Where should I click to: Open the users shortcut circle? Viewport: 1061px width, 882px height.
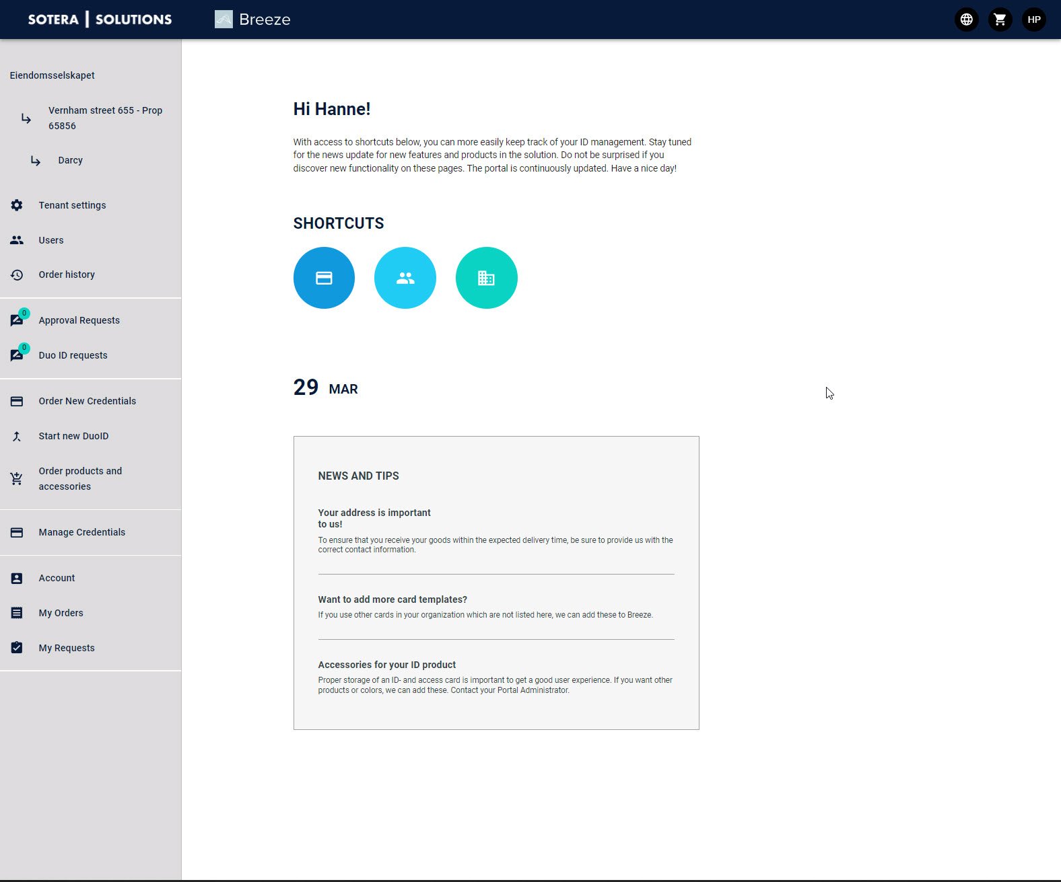point(405,278)
